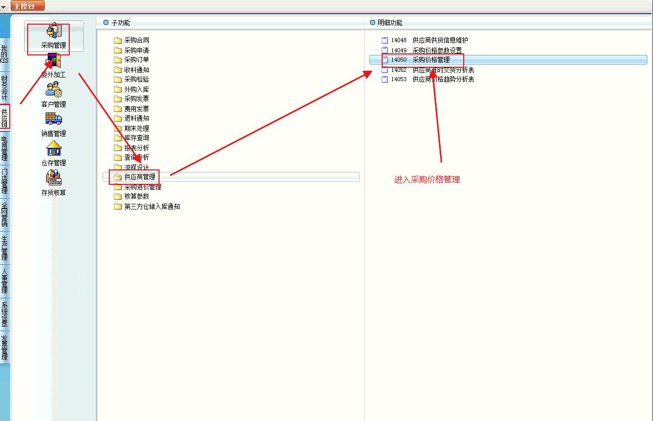Open the 客户管理 module icon
Viewport: 653px width, 421px height.
[54, 94]
